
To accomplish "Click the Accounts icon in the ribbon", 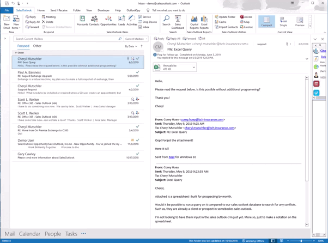I will 82,21.
